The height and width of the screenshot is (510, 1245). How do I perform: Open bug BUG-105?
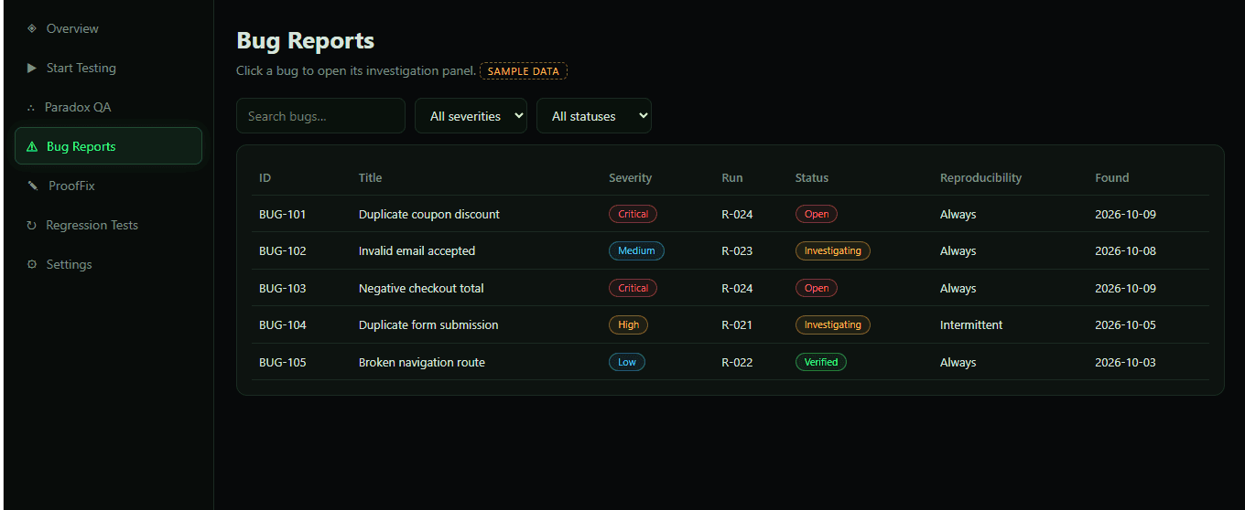pos(730,362)
